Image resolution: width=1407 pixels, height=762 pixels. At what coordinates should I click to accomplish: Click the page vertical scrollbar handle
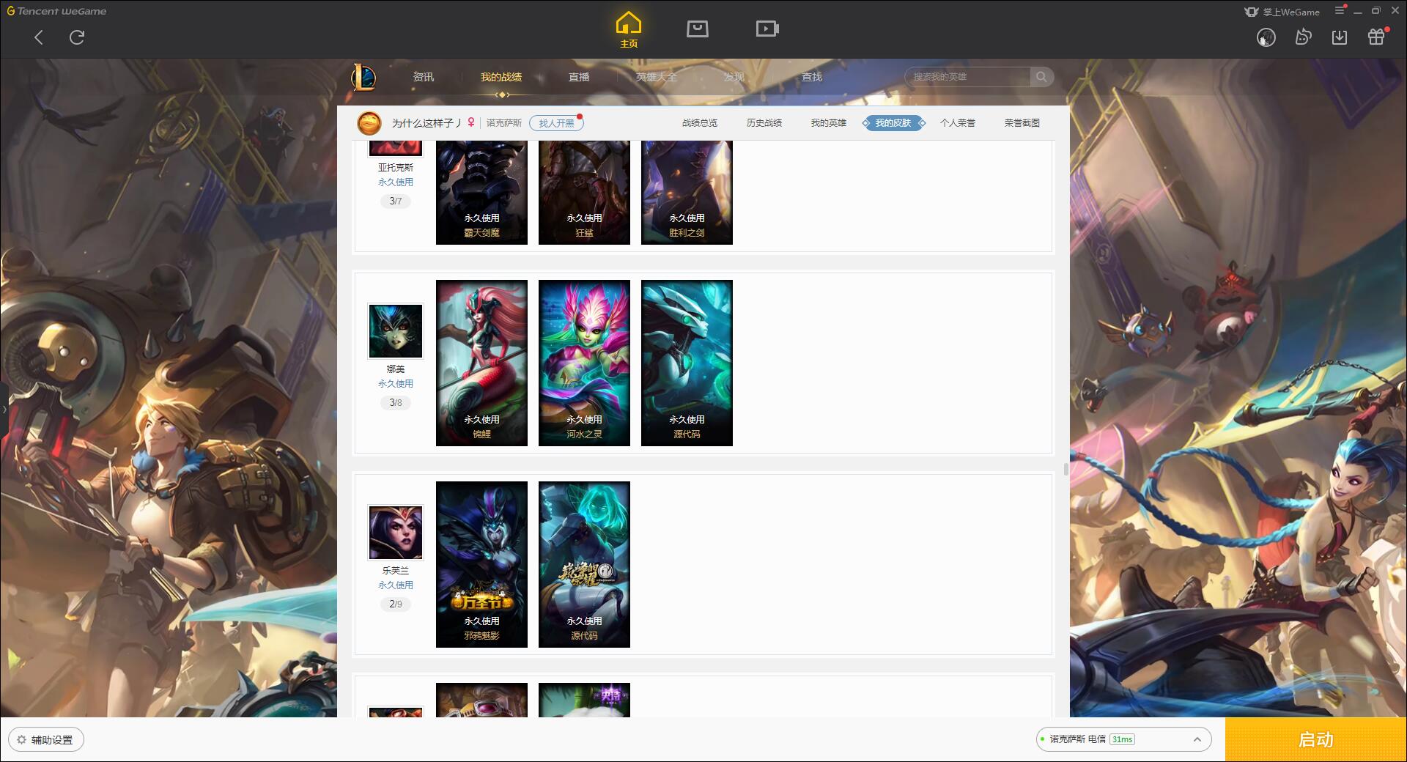pyautogui.click(x=1066, y=470)
